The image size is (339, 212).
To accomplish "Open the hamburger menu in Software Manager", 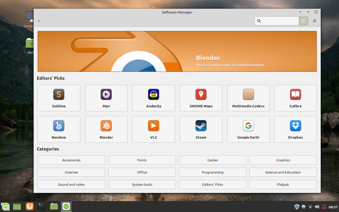I will click(x=315, y=21).
